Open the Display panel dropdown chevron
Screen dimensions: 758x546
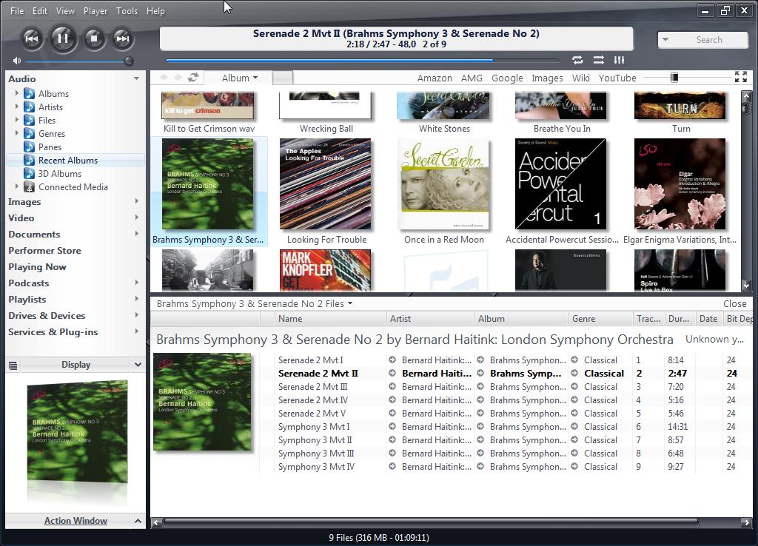[138, 365]
